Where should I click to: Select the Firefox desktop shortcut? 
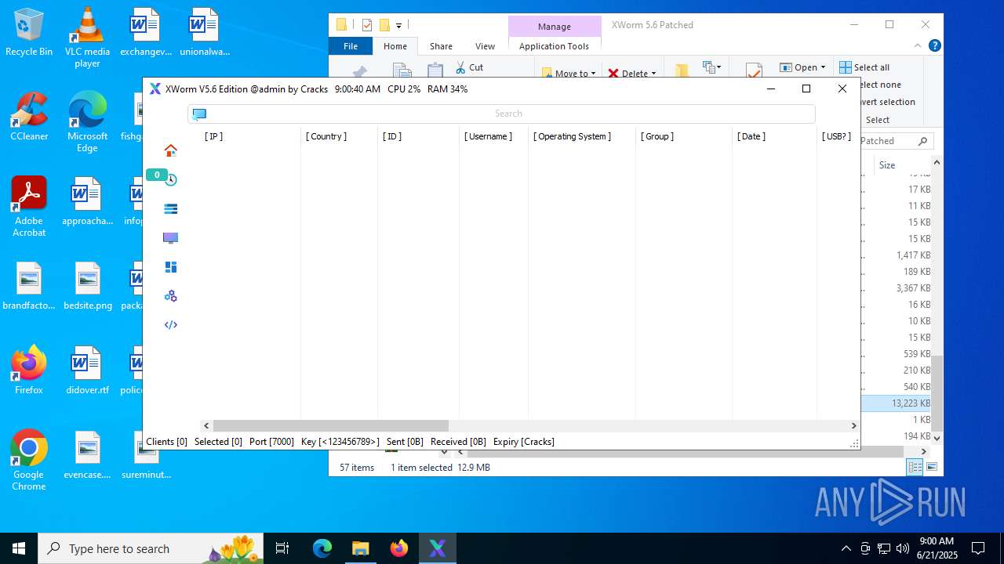[x=29, y=370]
